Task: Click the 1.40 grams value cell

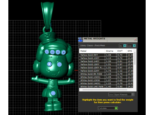Action: (x=110, y=87)
